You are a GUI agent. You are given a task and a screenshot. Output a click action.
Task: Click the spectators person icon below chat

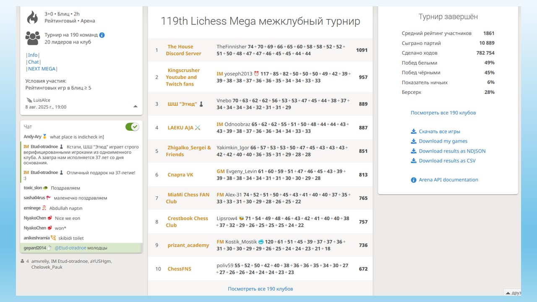(x=22, y=261)
